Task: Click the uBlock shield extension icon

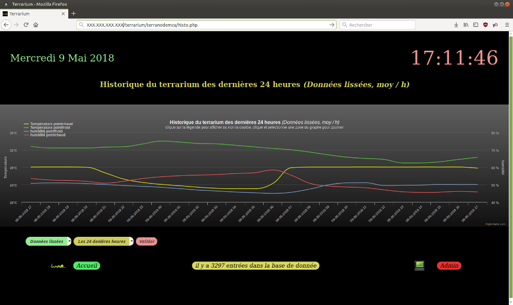Action: pos(485,25)
